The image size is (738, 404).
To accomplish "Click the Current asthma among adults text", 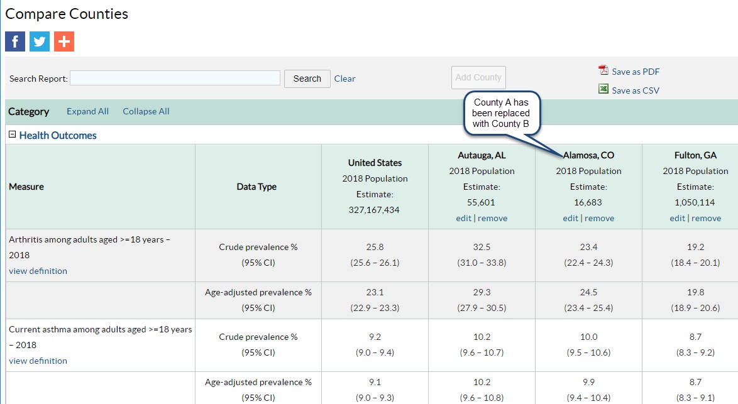I will click(100, 337).
